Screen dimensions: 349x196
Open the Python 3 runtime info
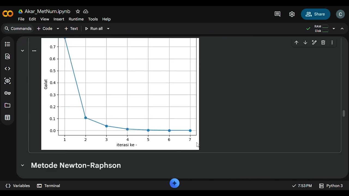[x=331, y=186]
